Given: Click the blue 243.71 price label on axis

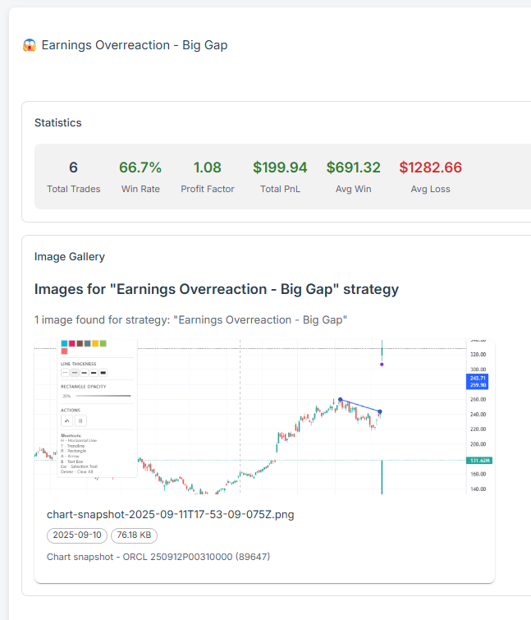Looking at the screenshot, I should click(479, 378).
